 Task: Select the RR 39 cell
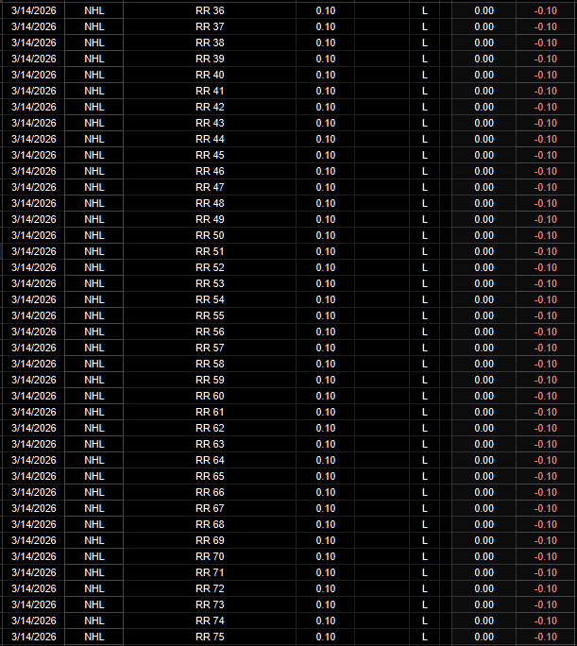click(210, 59)
